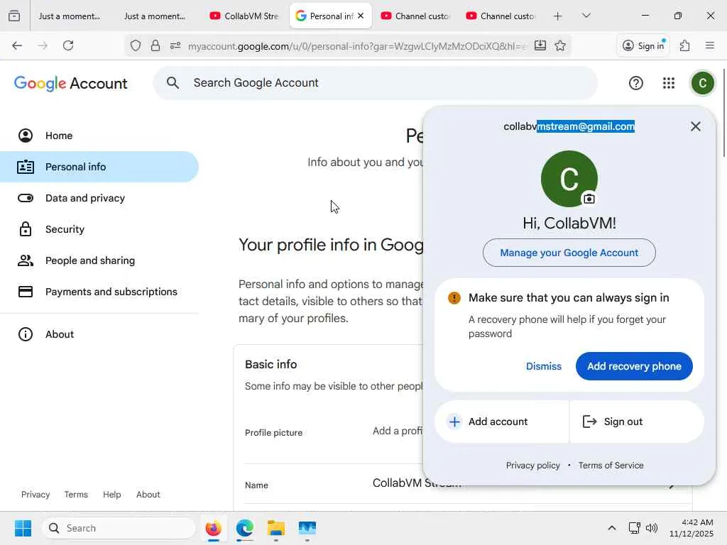Viewport: 727px width, 545px height.
Task: Open Google Account help icon
Action: 635,83
